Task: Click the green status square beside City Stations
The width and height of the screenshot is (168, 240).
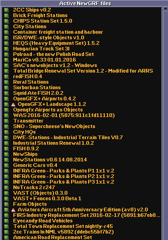Action: coord(6,27)
